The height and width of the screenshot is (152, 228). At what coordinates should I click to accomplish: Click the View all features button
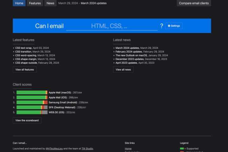[25, 70]
